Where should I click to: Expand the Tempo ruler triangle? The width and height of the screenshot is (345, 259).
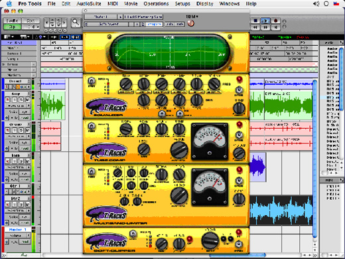[3, 64]
